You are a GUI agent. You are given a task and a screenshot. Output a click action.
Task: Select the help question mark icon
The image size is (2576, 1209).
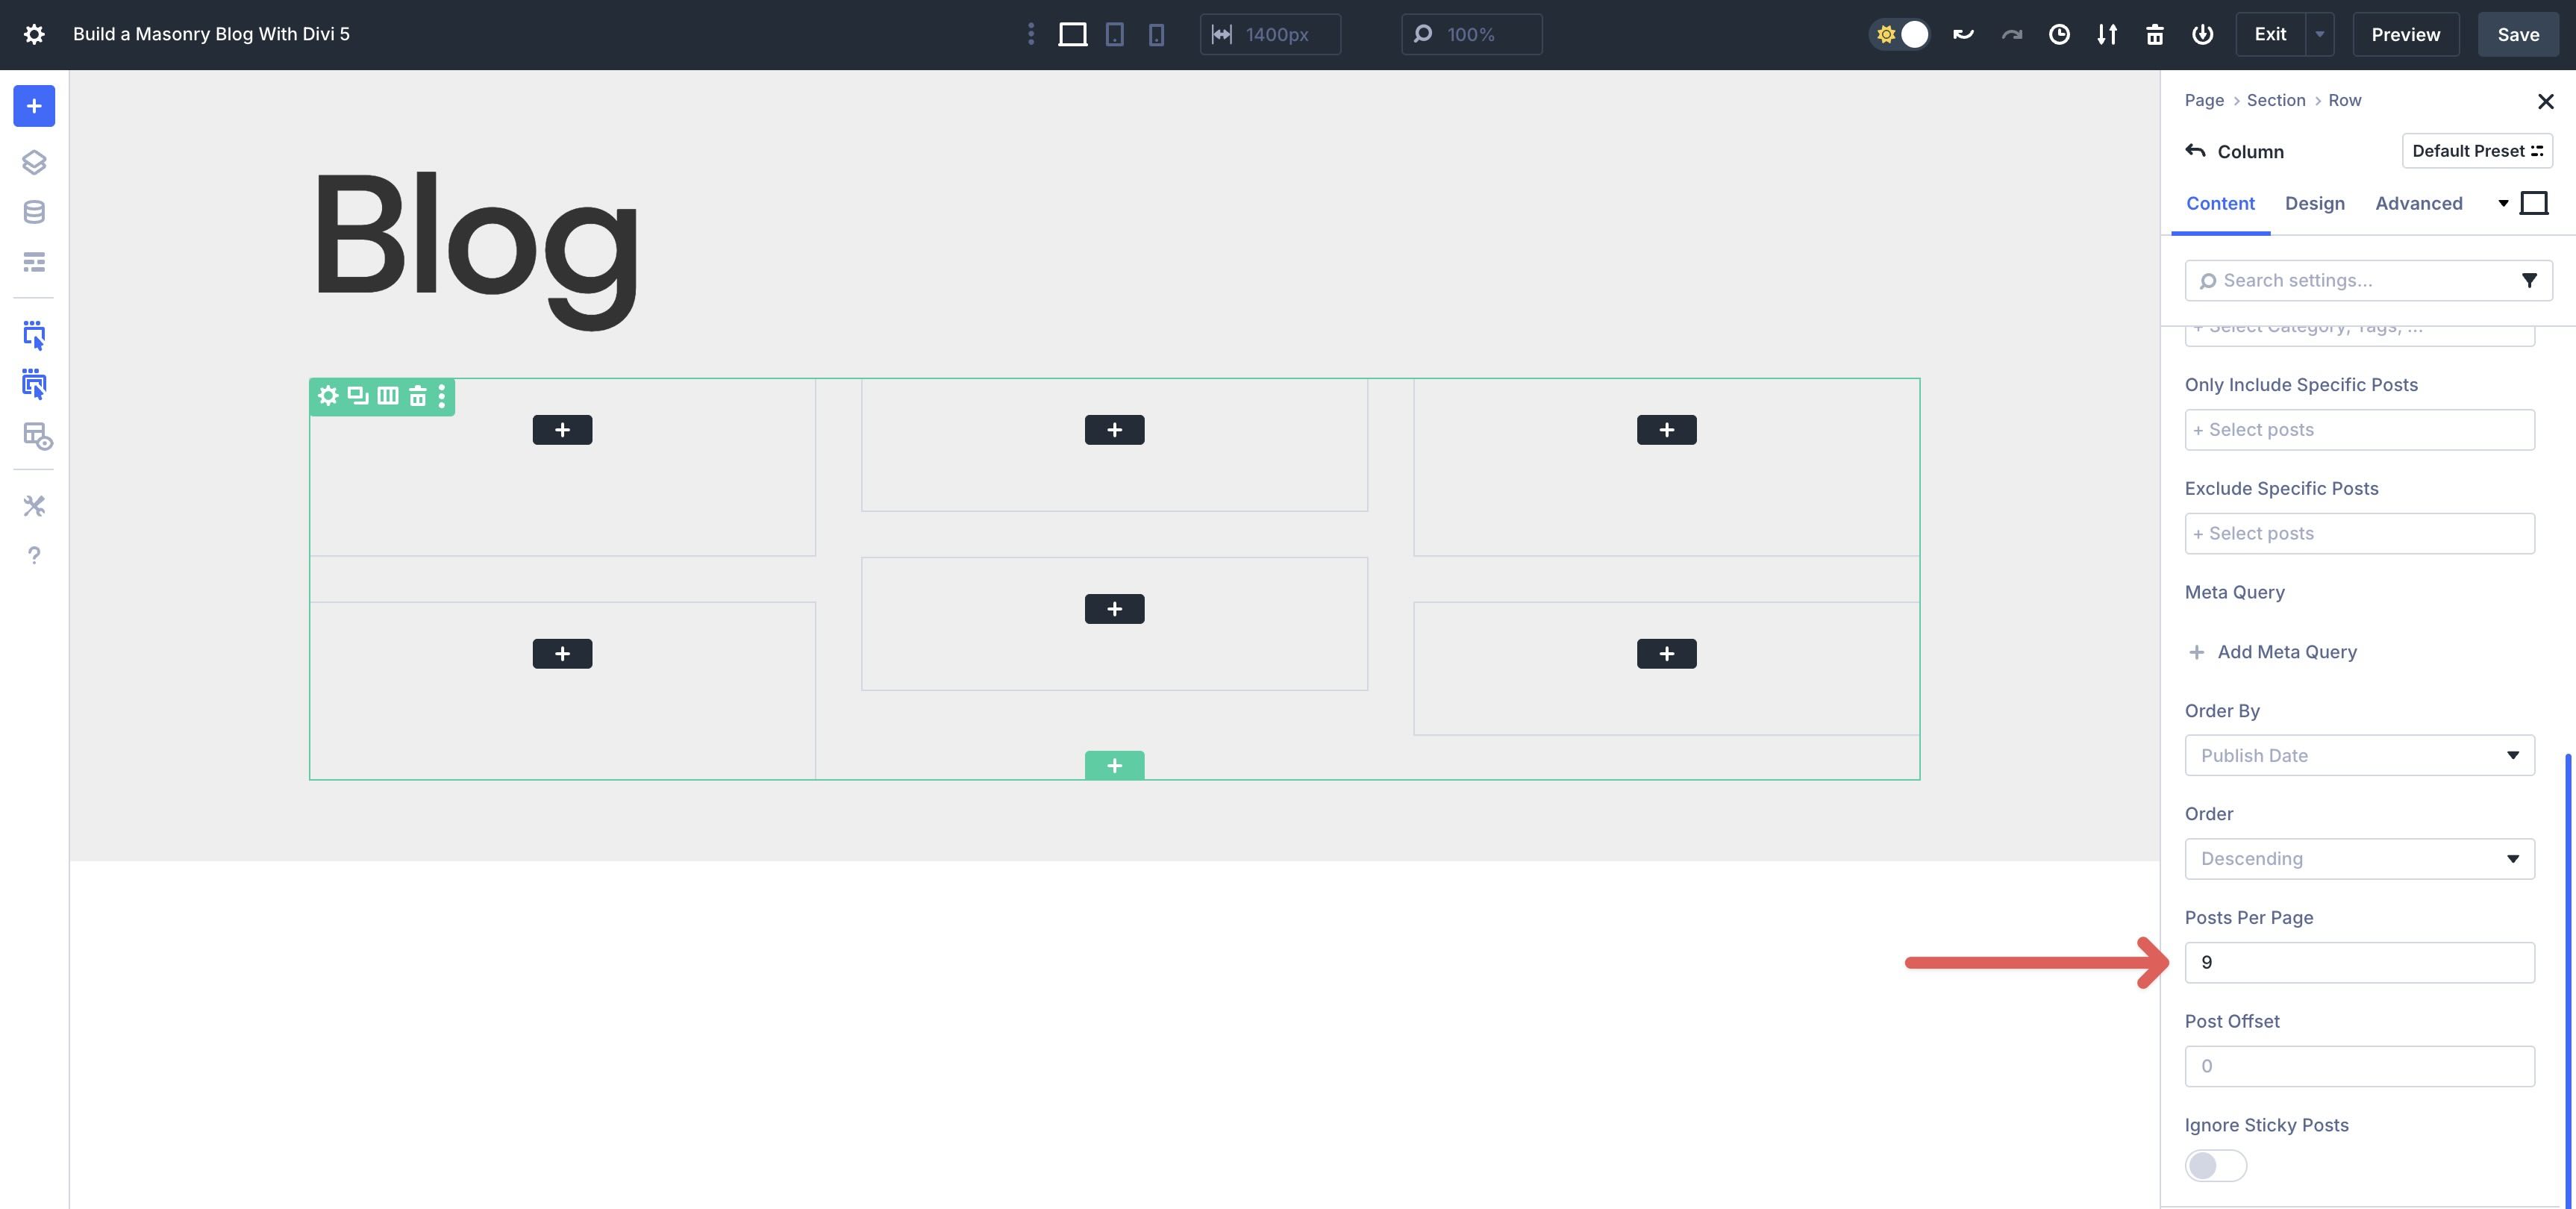34,555
